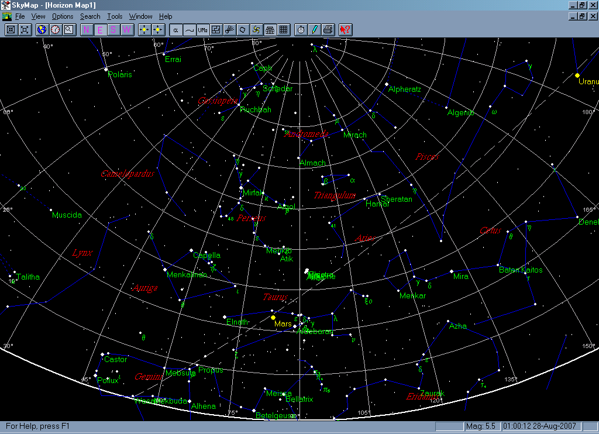Click the Alpheratz star label
This screenshot has width=599, height=434.
(405, 89)
